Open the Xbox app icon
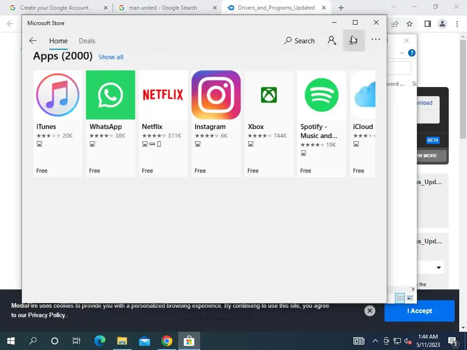This screenshot has height=350, width=467. [269, 95]
